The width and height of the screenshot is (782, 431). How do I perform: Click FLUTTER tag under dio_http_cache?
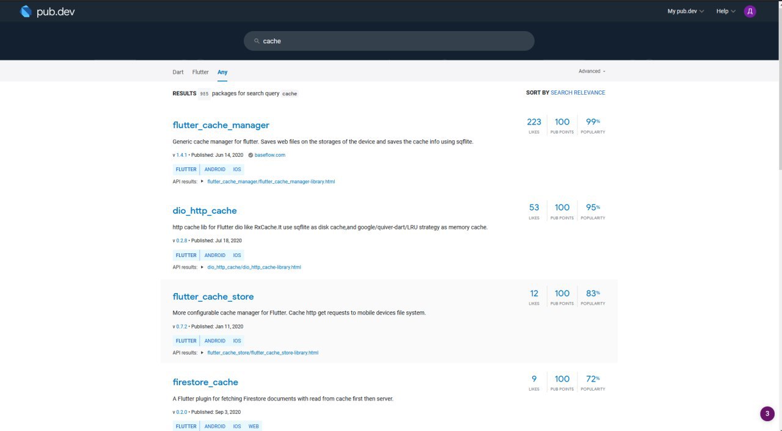point(186,255)
